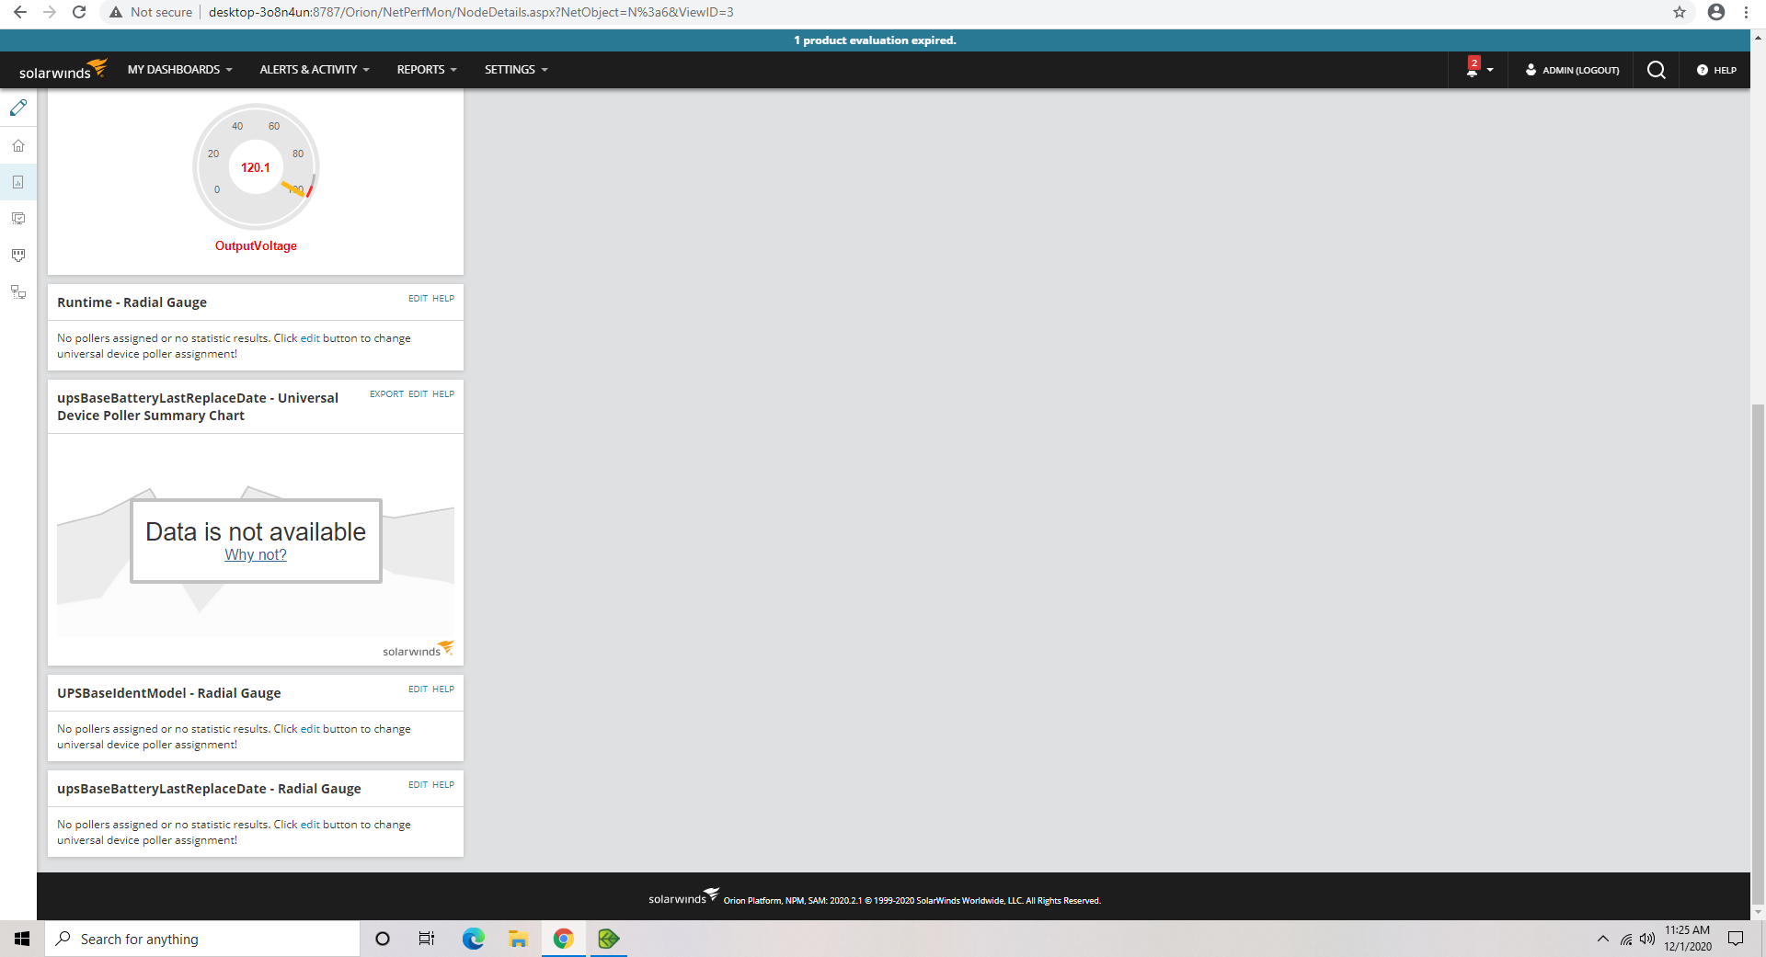
Task: Switch to Chrome on the taskbar
Action: point(563,939)
